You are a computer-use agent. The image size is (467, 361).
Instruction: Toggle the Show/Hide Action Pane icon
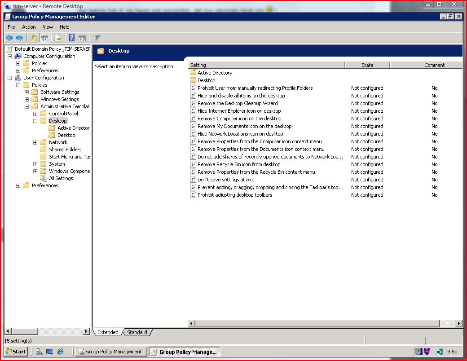pyautogui.click(x=82, y=38)
